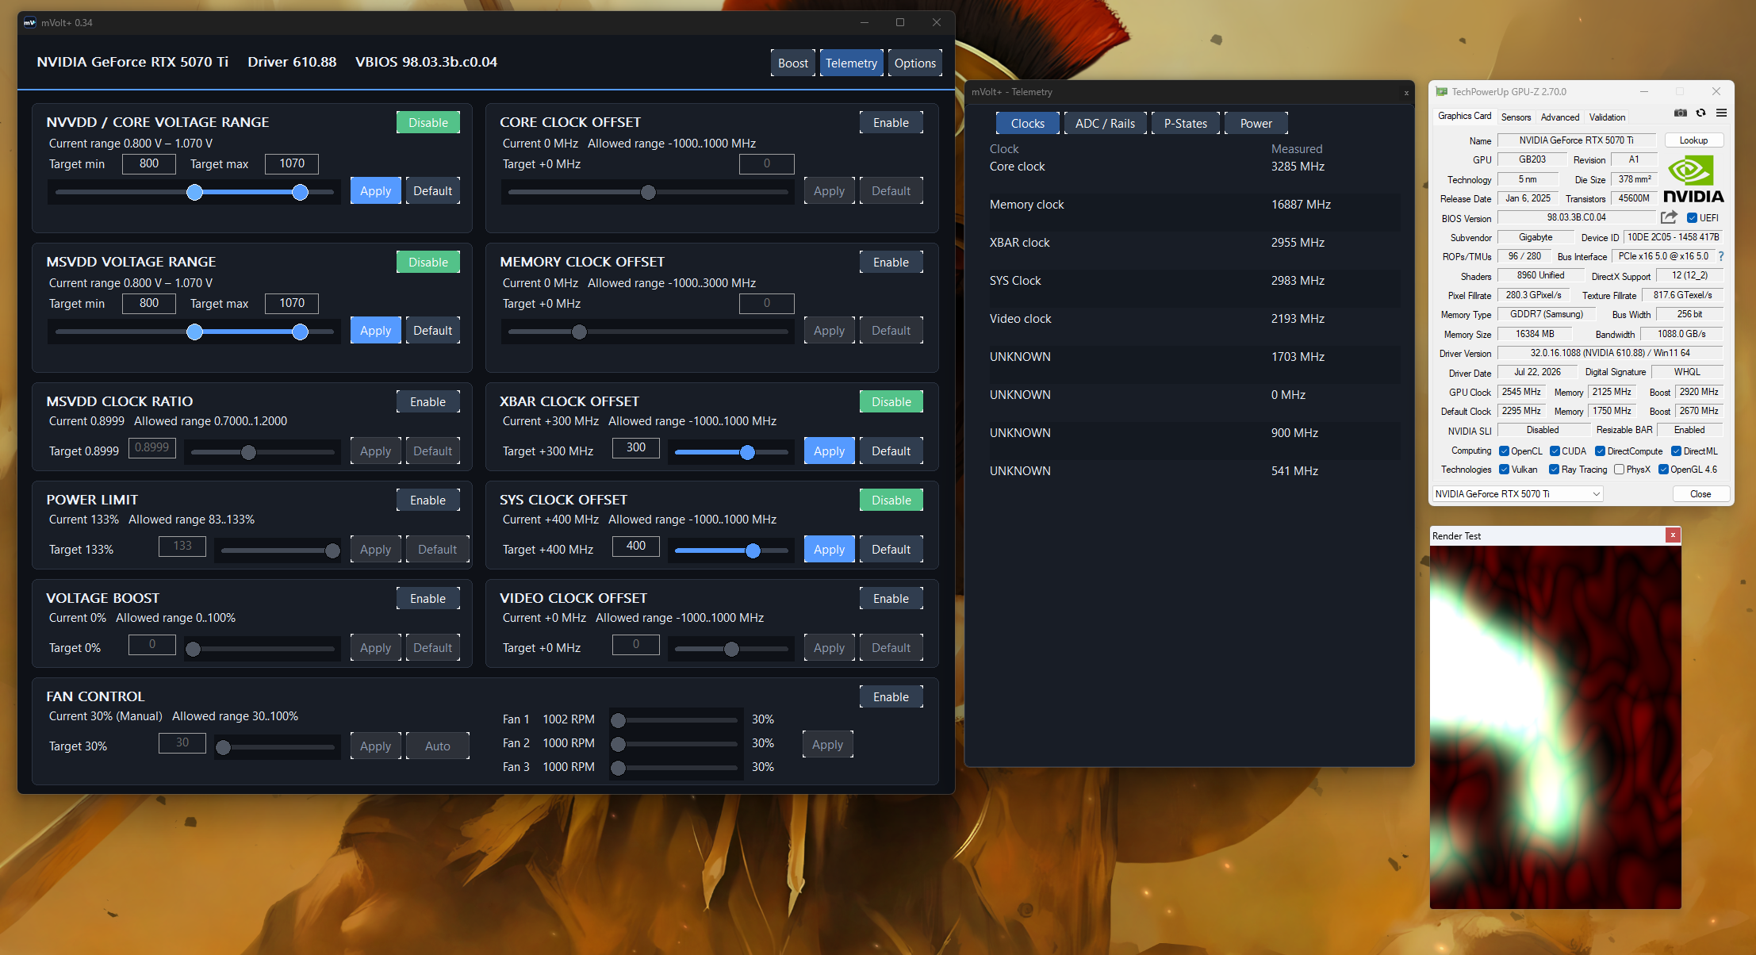The image size is (1756, 955).
Task: Open the GPU selection dropdown in GPU-Z
Action: tap(1517, 494)
